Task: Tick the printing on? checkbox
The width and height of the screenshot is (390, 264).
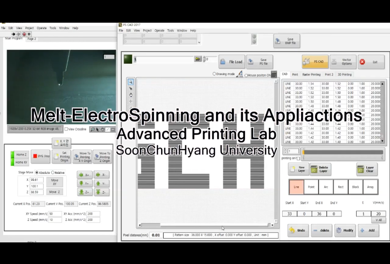Action: [x=298, y=158]
